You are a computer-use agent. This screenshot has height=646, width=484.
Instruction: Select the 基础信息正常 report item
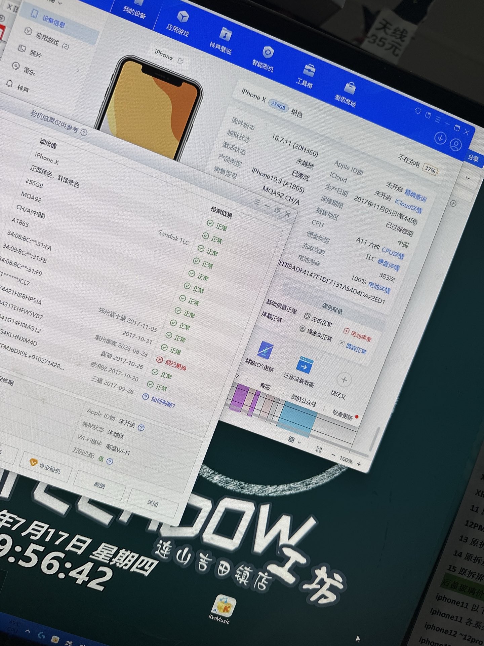[282, 306]
